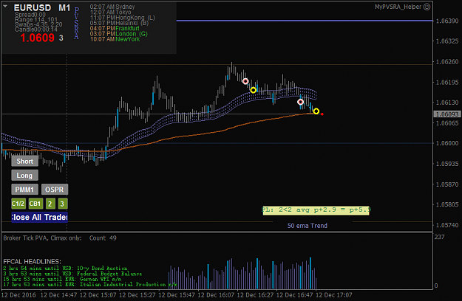Click the Frankfurt session time
This screenshot has height=301, width=462.
[x=115, y=28]
